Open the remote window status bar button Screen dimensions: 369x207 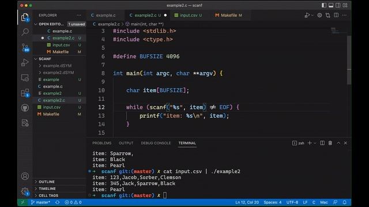click(x=23, y=202)
